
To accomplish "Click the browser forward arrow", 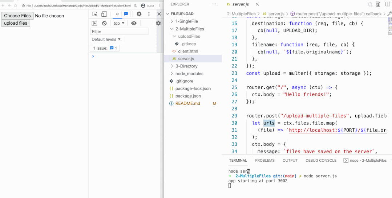I will pyautogui.click(x=9, y=5).
